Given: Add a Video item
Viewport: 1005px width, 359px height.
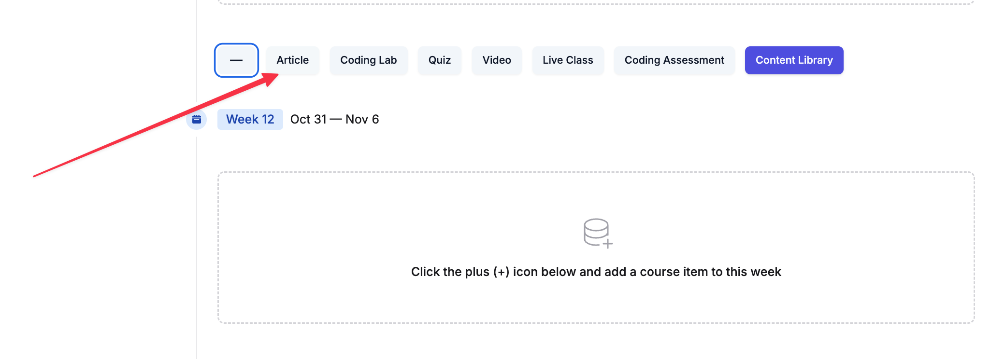Looking at the screenshot, I should click(496, 60).
